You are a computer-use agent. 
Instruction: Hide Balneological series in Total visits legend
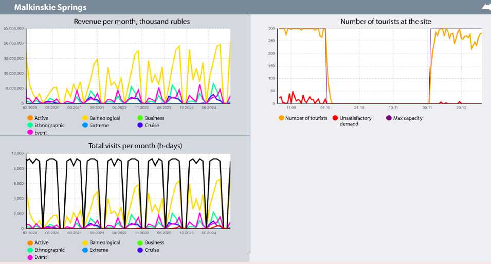point(101,243)
